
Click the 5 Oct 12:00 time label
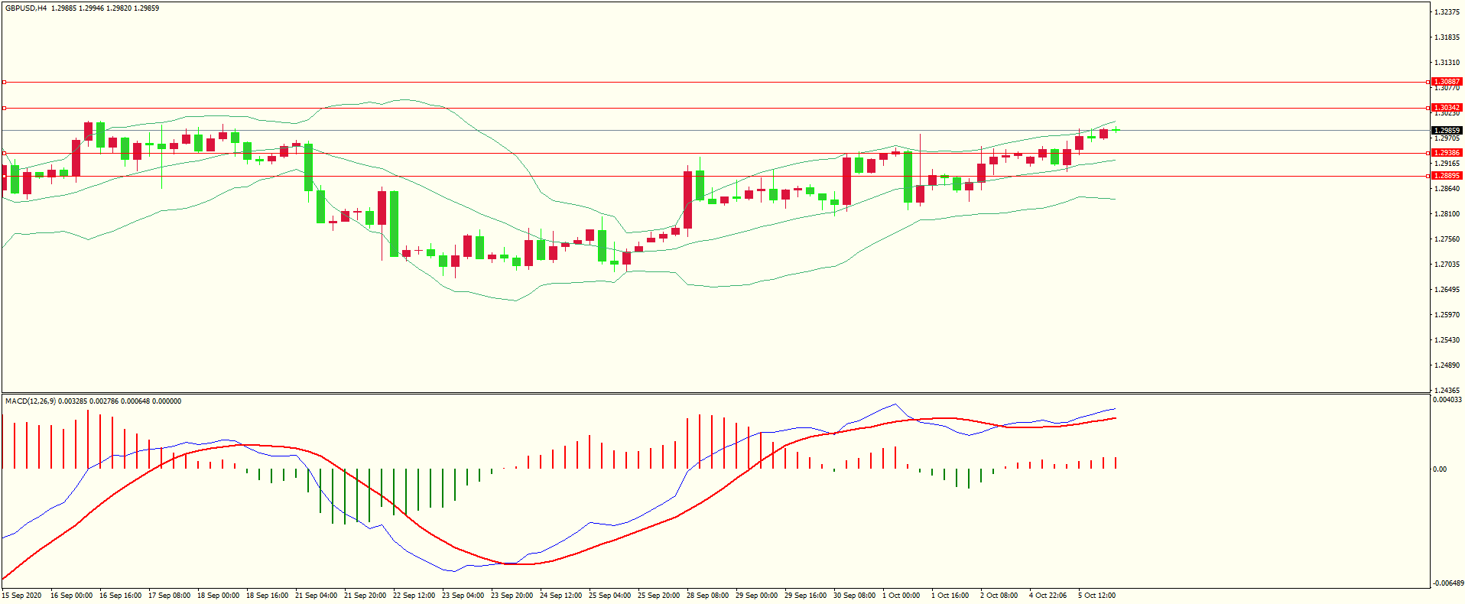[x=1096, y=596]
